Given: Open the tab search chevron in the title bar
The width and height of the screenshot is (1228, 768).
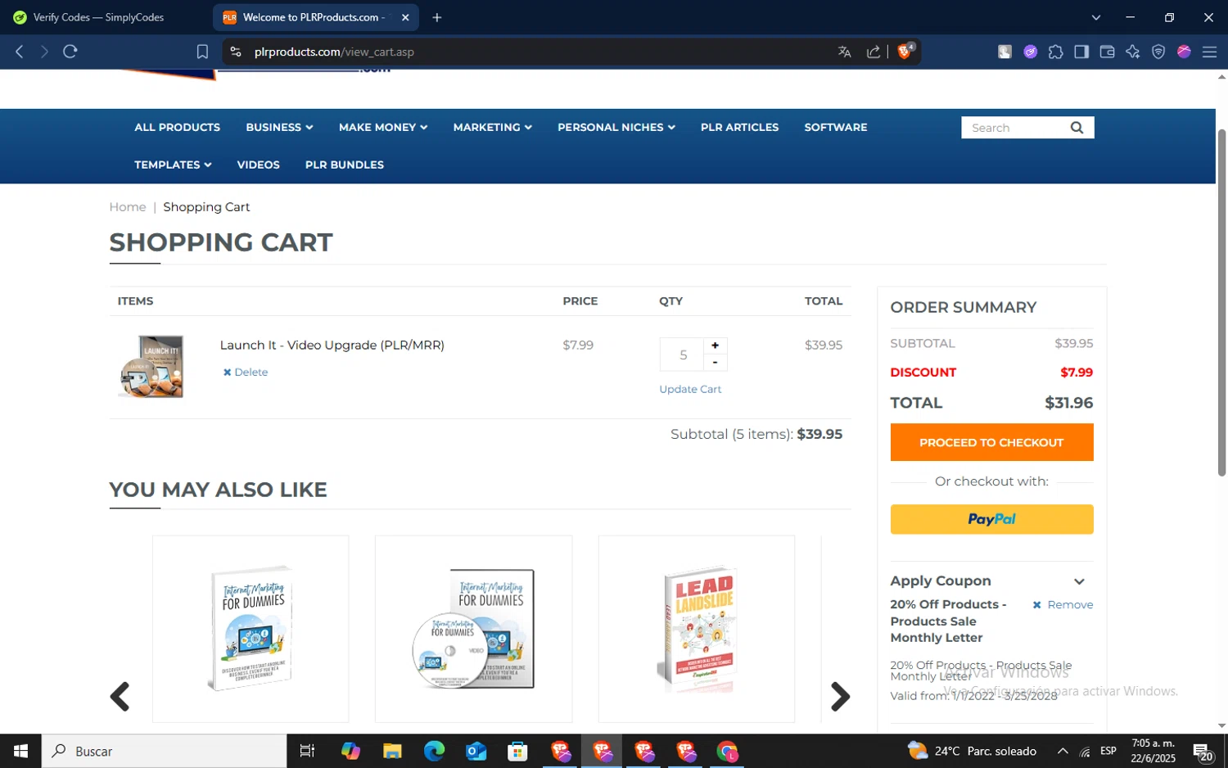Looking at the screenshot, I should click(x=1096, y=17).
